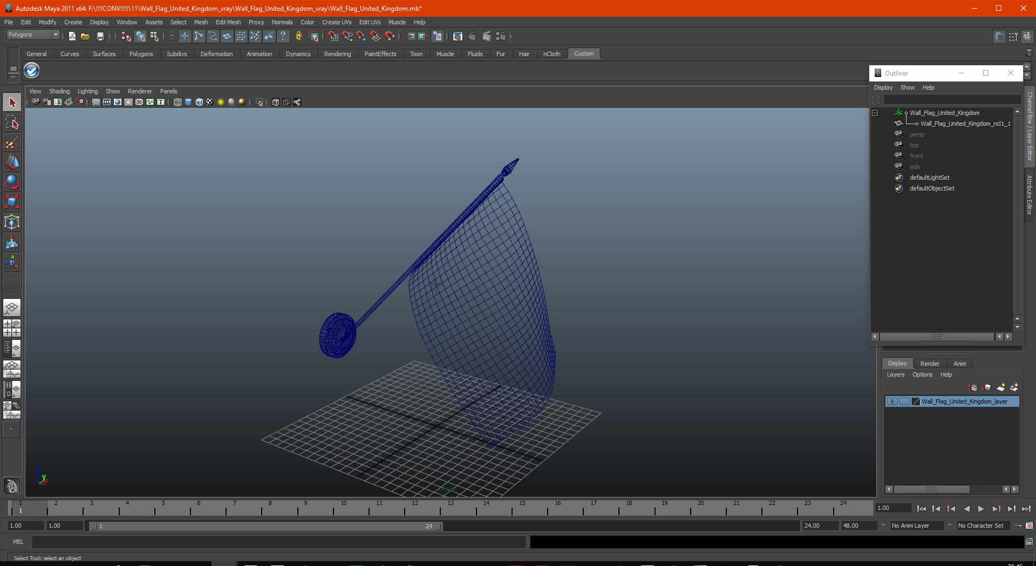The height and width of the screenshot is (566, 1036).
Task: Choose the Universal Manipulator tool
Action: (12, 222)
